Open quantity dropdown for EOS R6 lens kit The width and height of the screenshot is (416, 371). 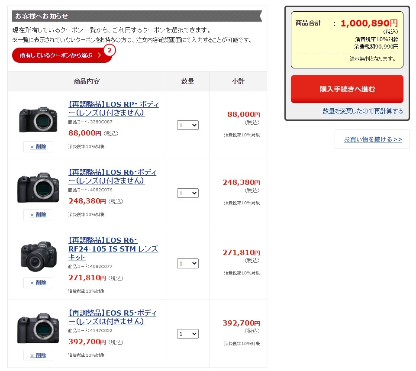[187, 263]
